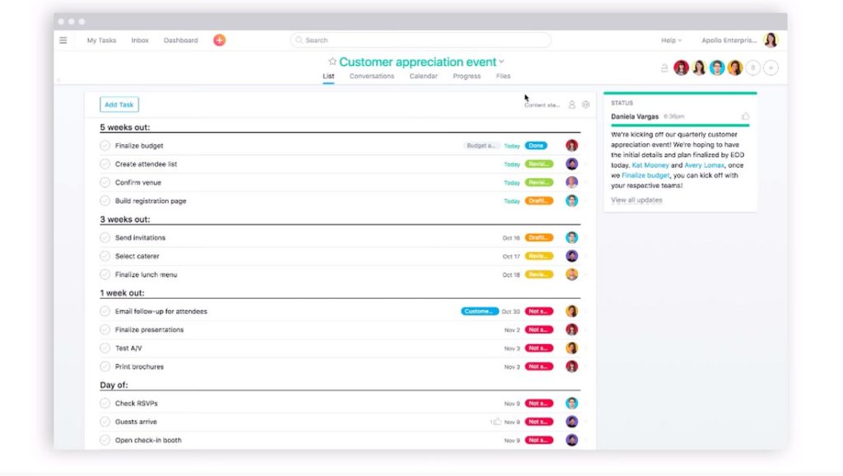843x476 pixels.
Task: Invite new members with the plus circle
Action: pos(771,68)
